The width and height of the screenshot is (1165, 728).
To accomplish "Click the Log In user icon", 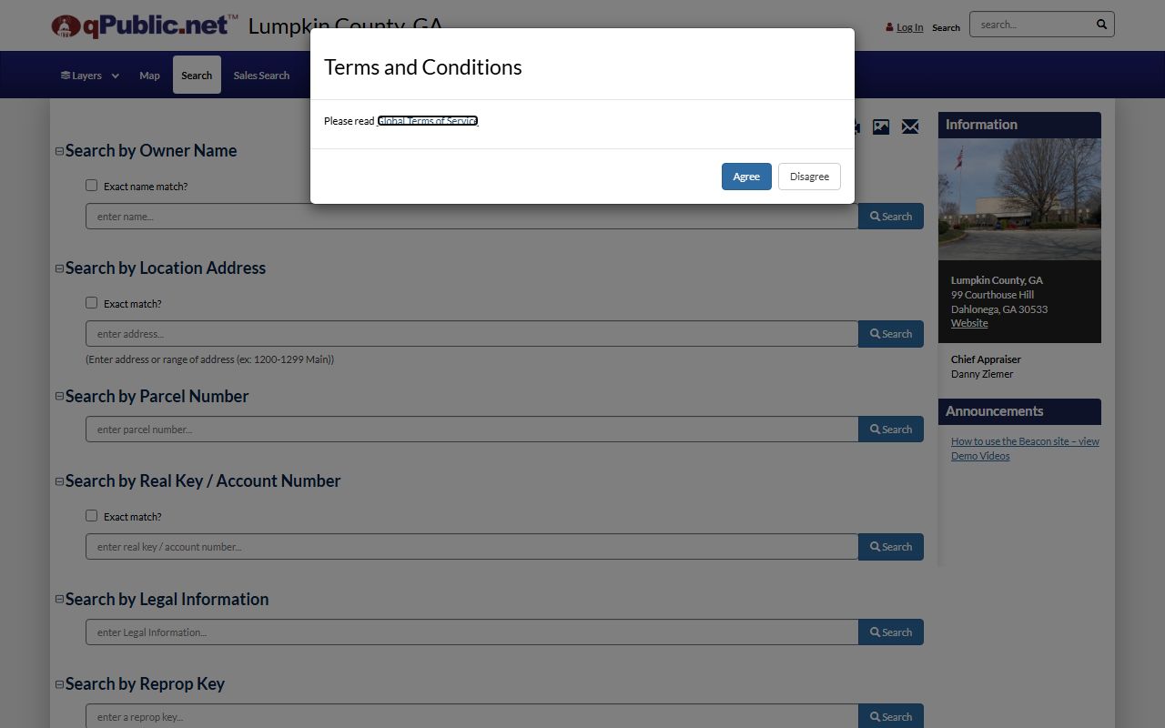I will click(x=889, y=27).
